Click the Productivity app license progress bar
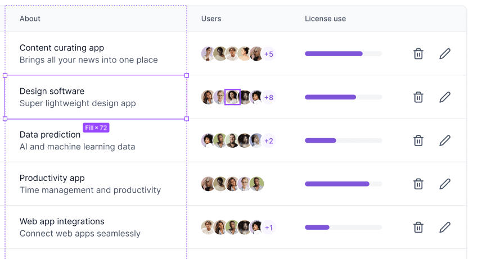The height and width of the screenshot is (259, 482). tap(344, 184)
